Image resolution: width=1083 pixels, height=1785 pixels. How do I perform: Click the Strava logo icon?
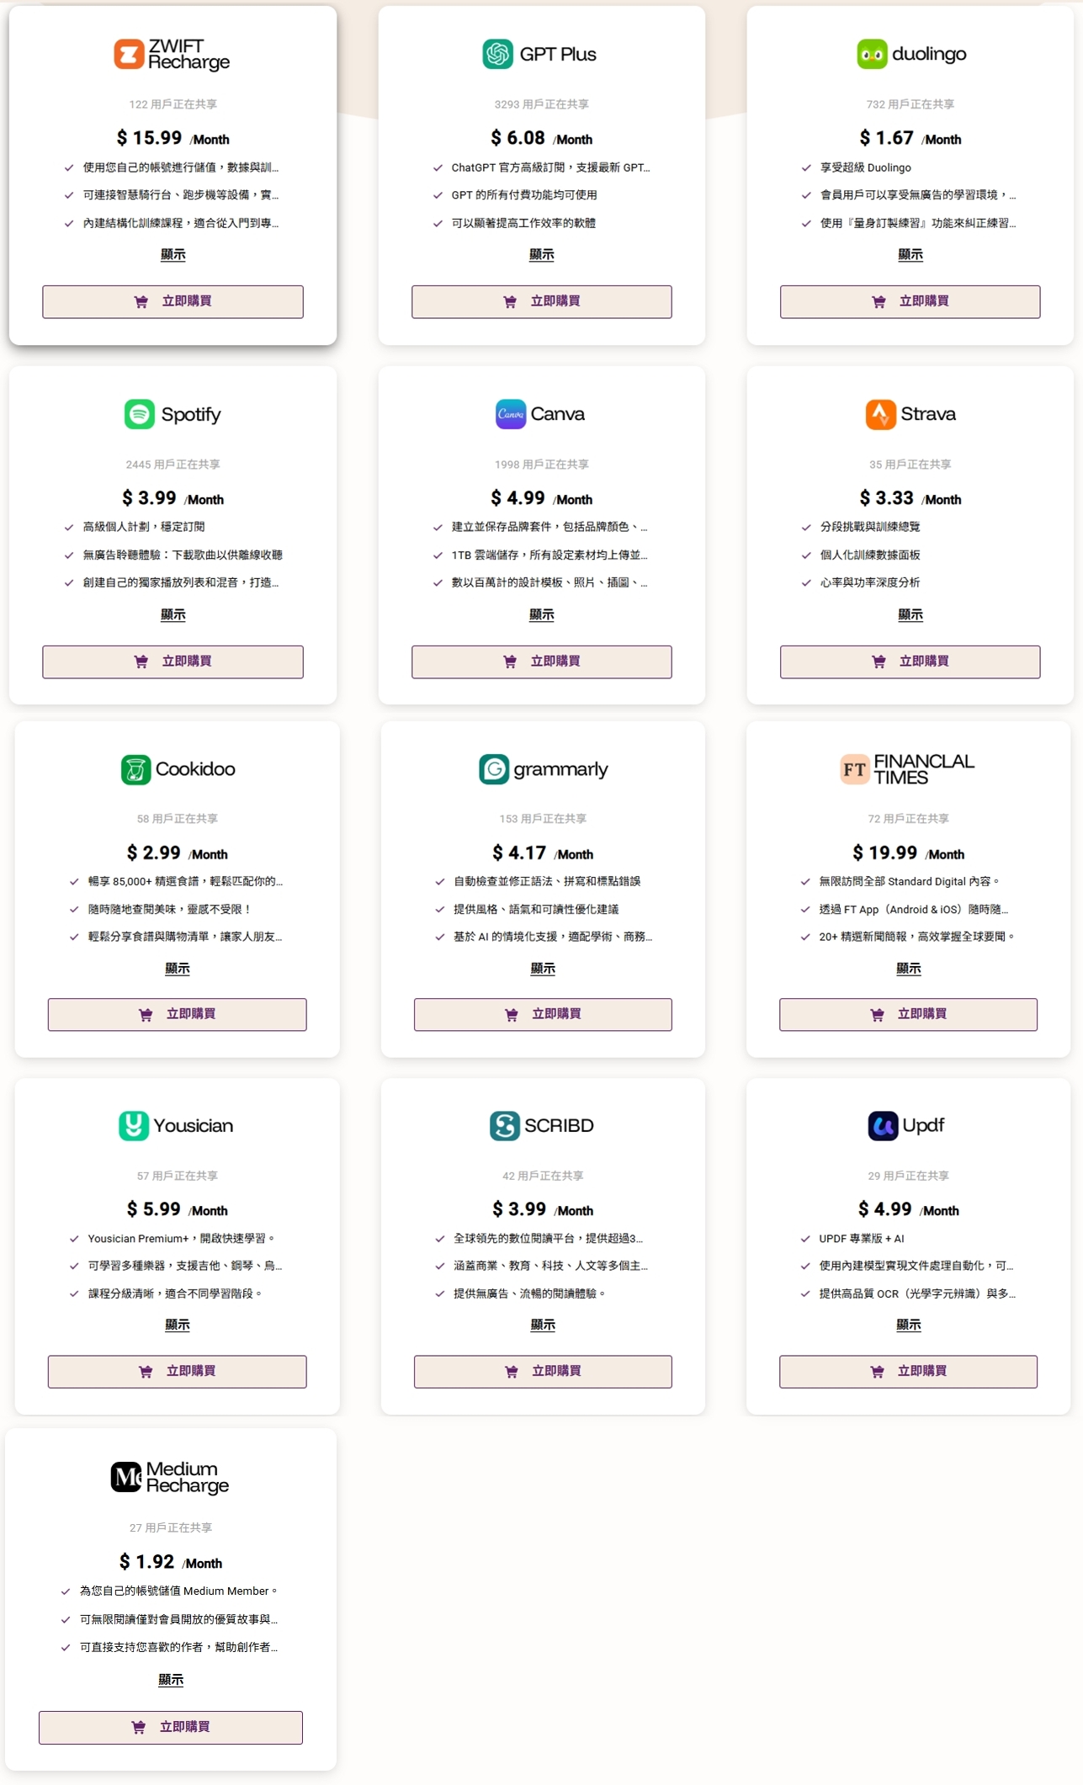tap(880, 414)
